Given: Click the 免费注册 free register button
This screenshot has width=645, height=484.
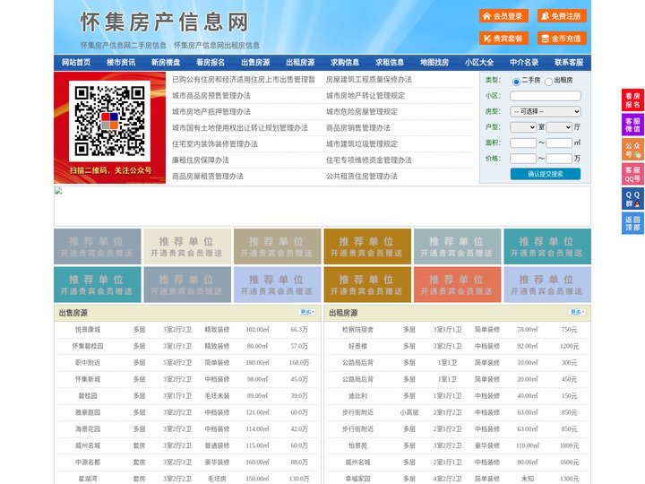Looking at the screenshot, I should click(x=562, y=16).
